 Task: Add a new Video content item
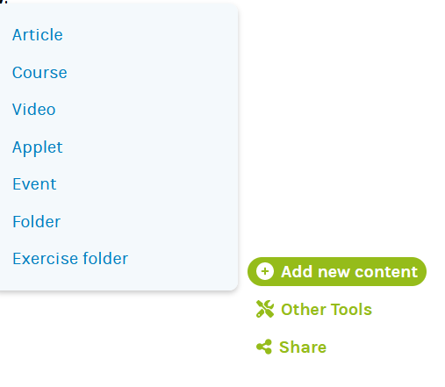pyautogui.click(x=34, y=110)
